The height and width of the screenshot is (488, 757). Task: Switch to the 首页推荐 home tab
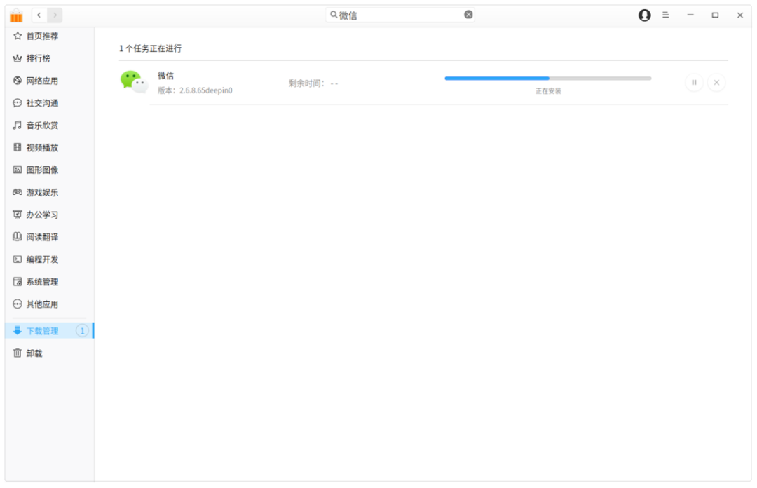39,36
